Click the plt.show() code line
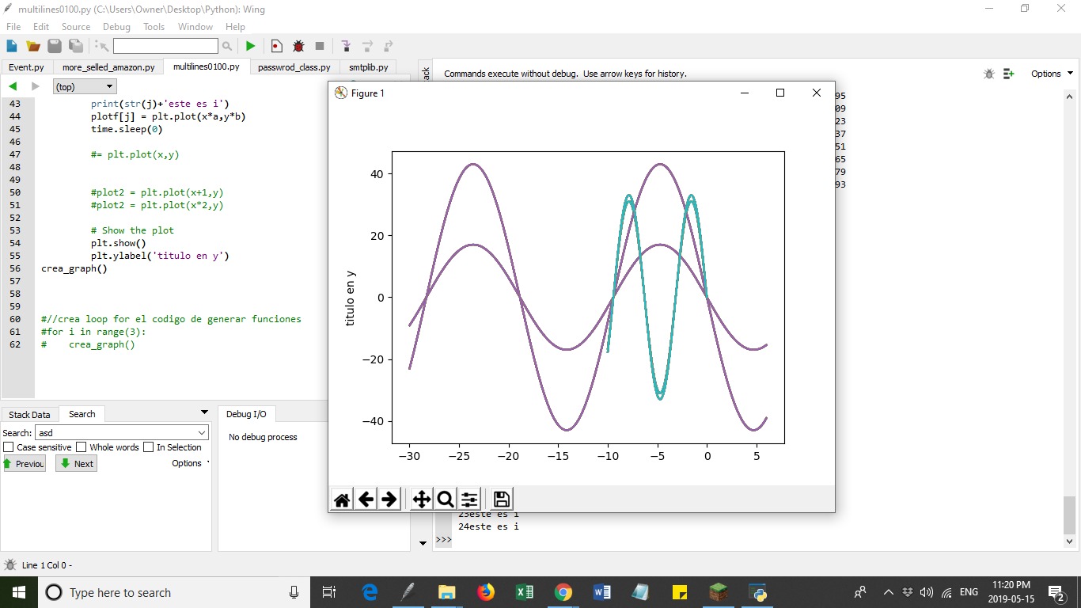 (119, 243)
